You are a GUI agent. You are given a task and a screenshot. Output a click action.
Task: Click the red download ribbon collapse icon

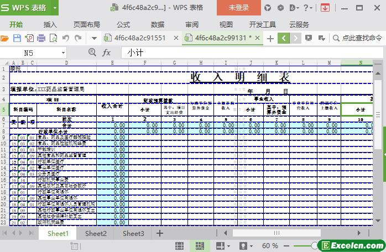325,8
